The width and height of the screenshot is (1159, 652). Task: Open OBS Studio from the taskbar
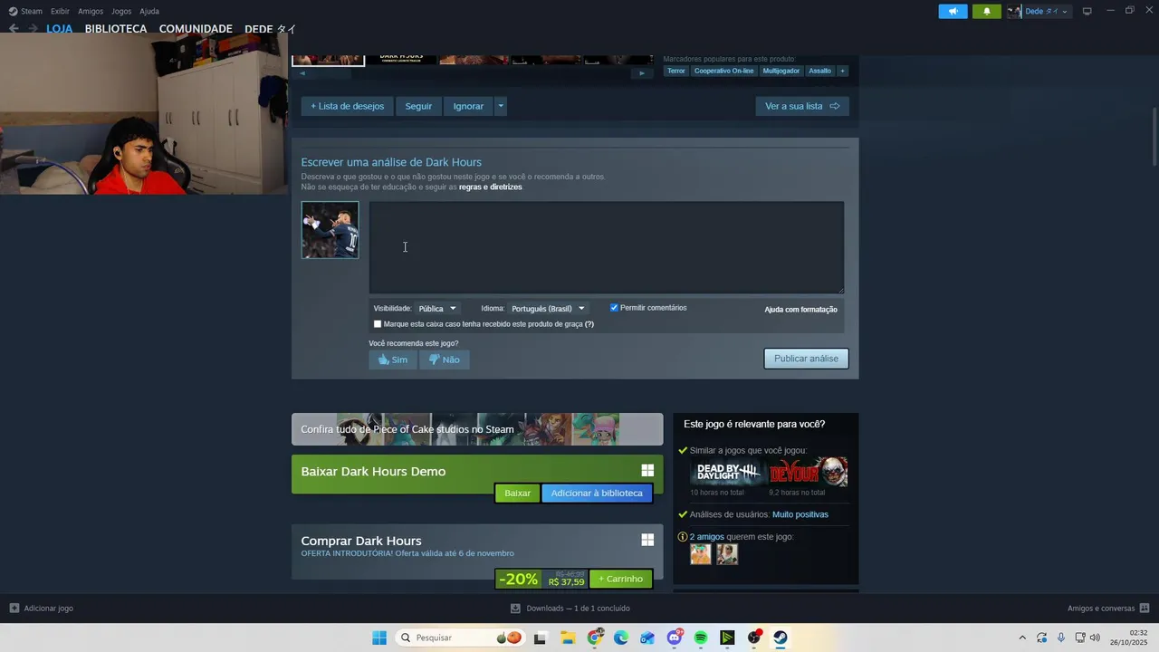(754, 638)
